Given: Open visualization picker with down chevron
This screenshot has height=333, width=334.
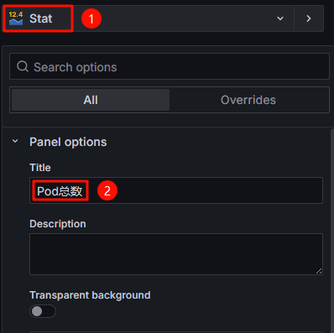Looking at the screenshot, I should (280, 18).
